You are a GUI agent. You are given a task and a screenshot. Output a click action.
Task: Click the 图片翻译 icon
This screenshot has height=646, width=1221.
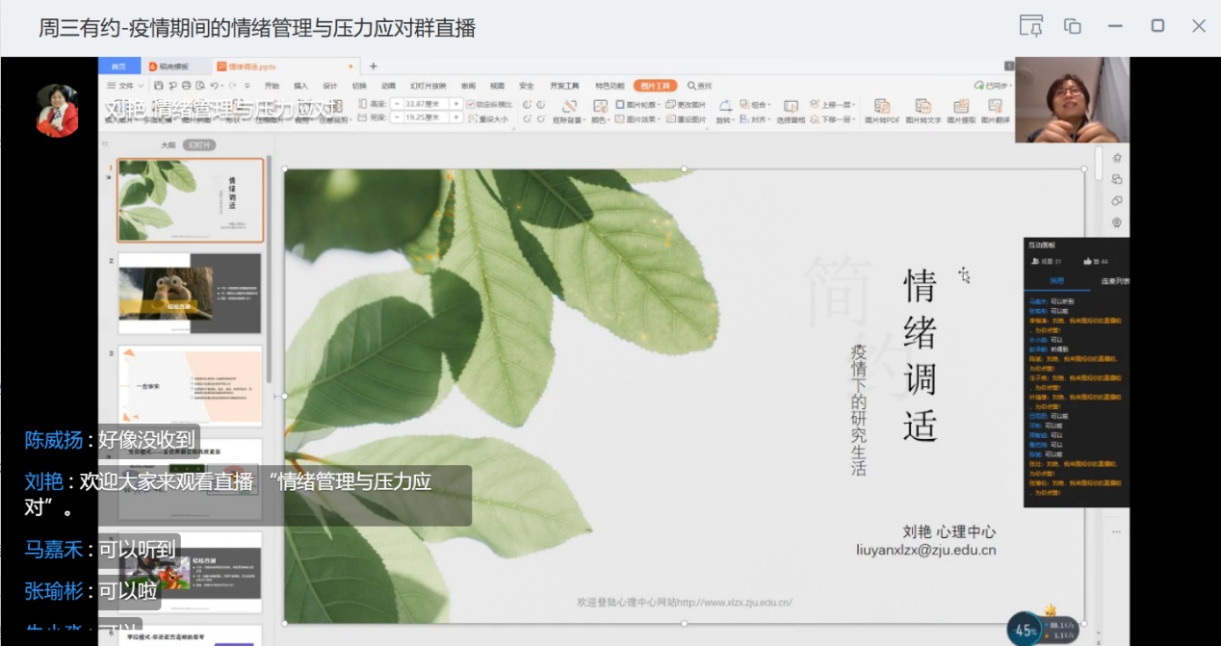pyautogui.click(x=996, y=107)
